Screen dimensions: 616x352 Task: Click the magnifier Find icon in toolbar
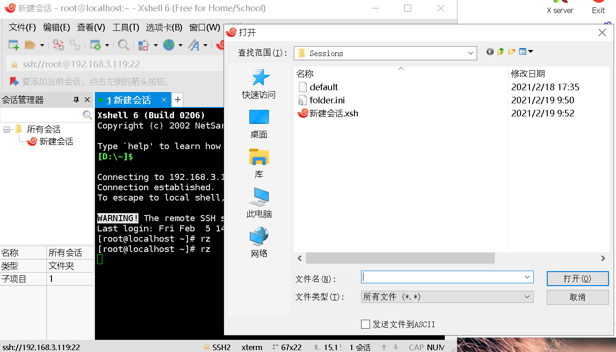click(x=123, y=45)
